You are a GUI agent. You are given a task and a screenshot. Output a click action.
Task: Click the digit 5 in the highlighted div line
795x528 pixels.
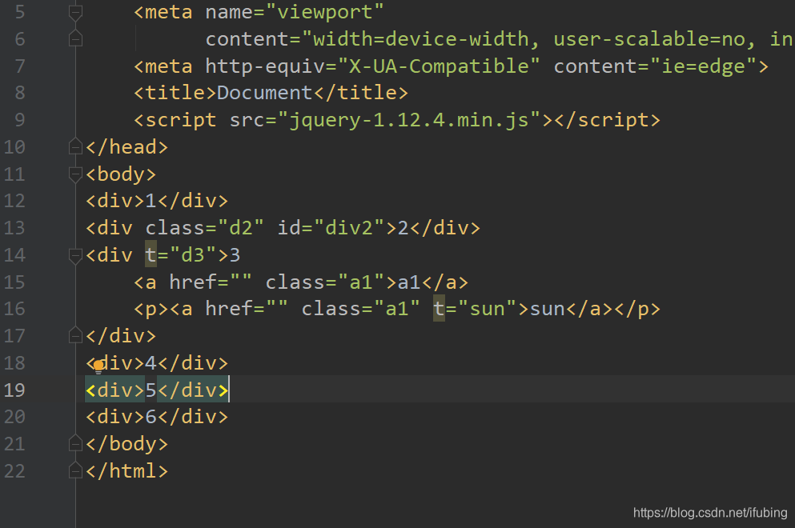pyautogui.click(x=151, y=390)
